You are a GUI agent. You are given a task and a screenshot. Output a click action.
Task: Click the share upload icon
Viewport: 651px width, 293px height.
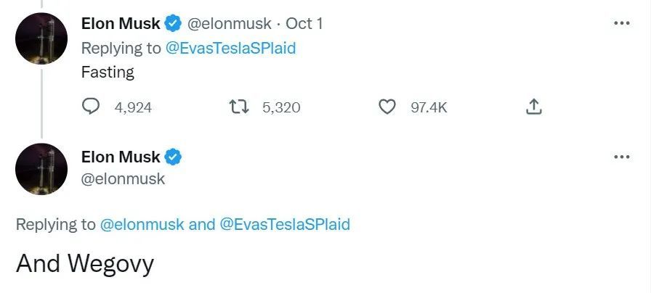tap(533, 107)
